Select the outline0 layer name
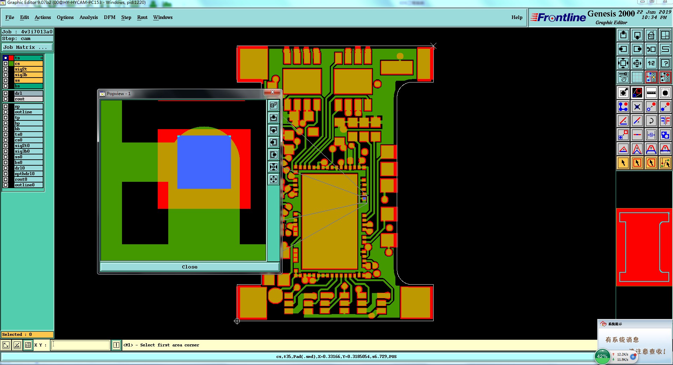Viewport: 673px width, 365px height. (29, 185)
